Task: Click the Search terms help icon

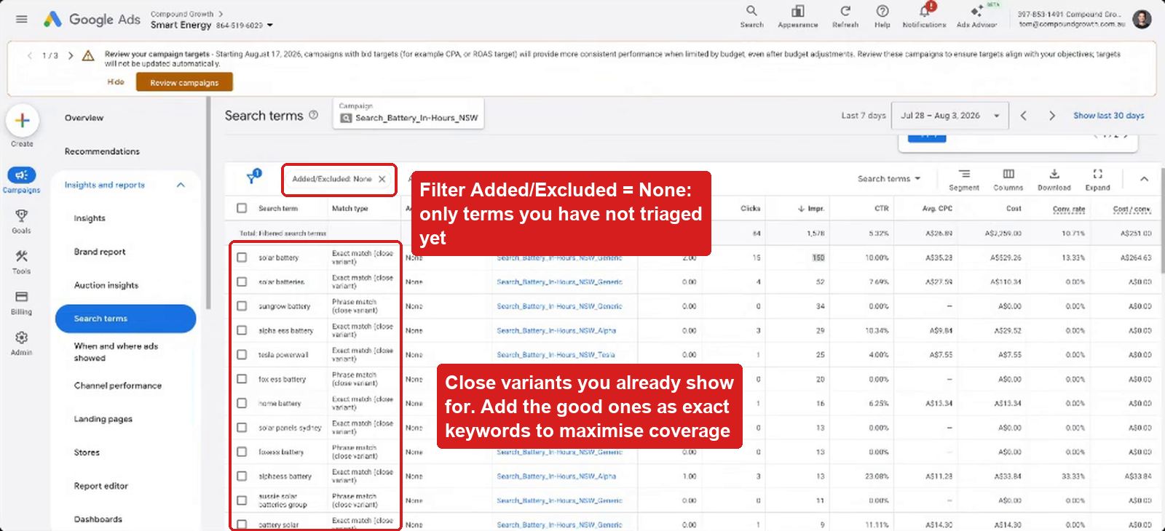Action: coord(314,115)
